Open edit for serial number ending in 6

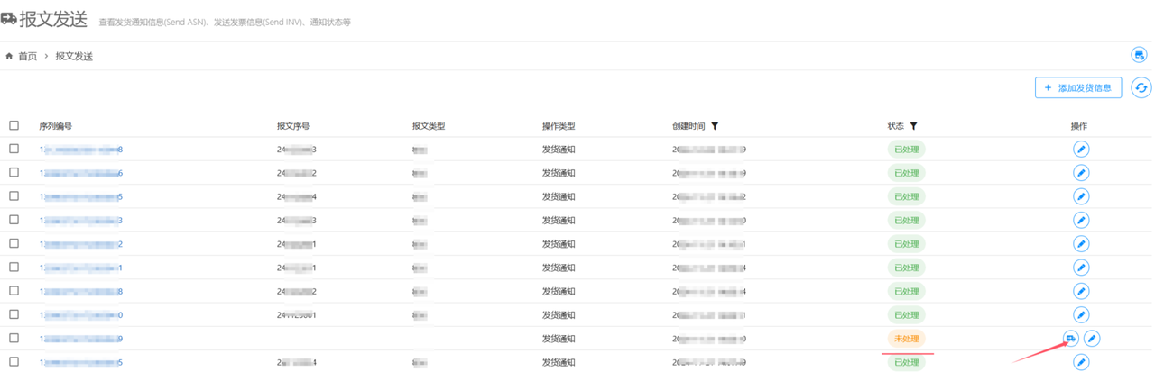[x=1080, y=173]
